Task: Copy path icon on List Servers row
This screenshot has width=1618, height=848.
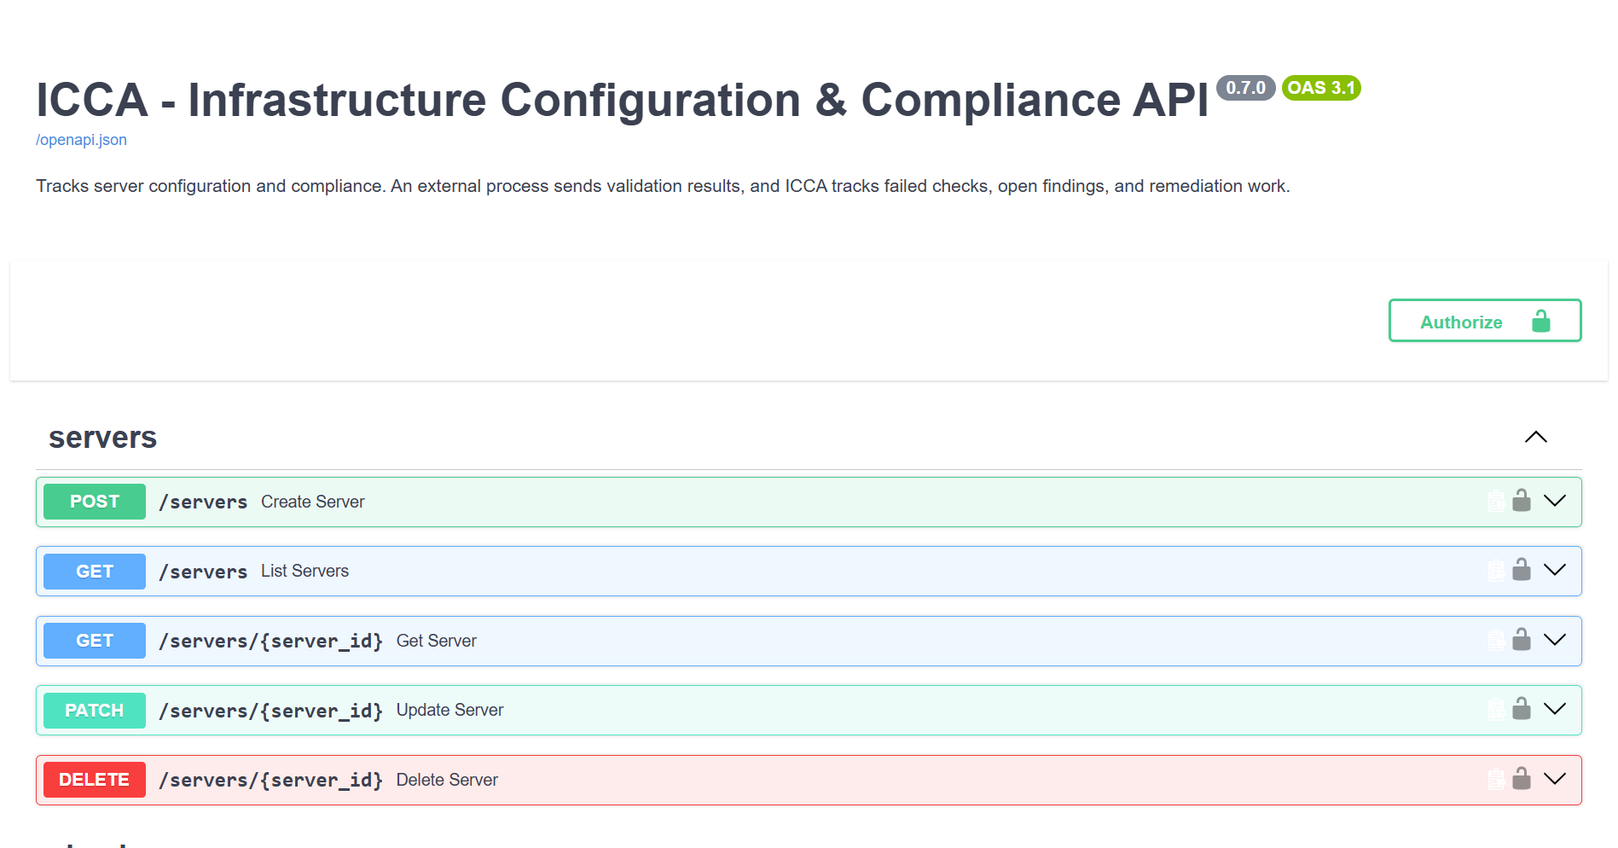Action: pyautogui.click(x=1496, y=571)
